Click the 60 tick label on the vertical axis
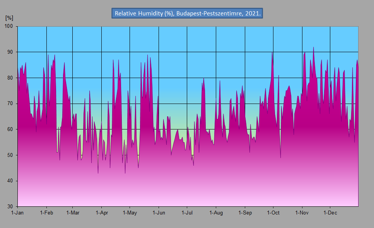 pos(10,129)
